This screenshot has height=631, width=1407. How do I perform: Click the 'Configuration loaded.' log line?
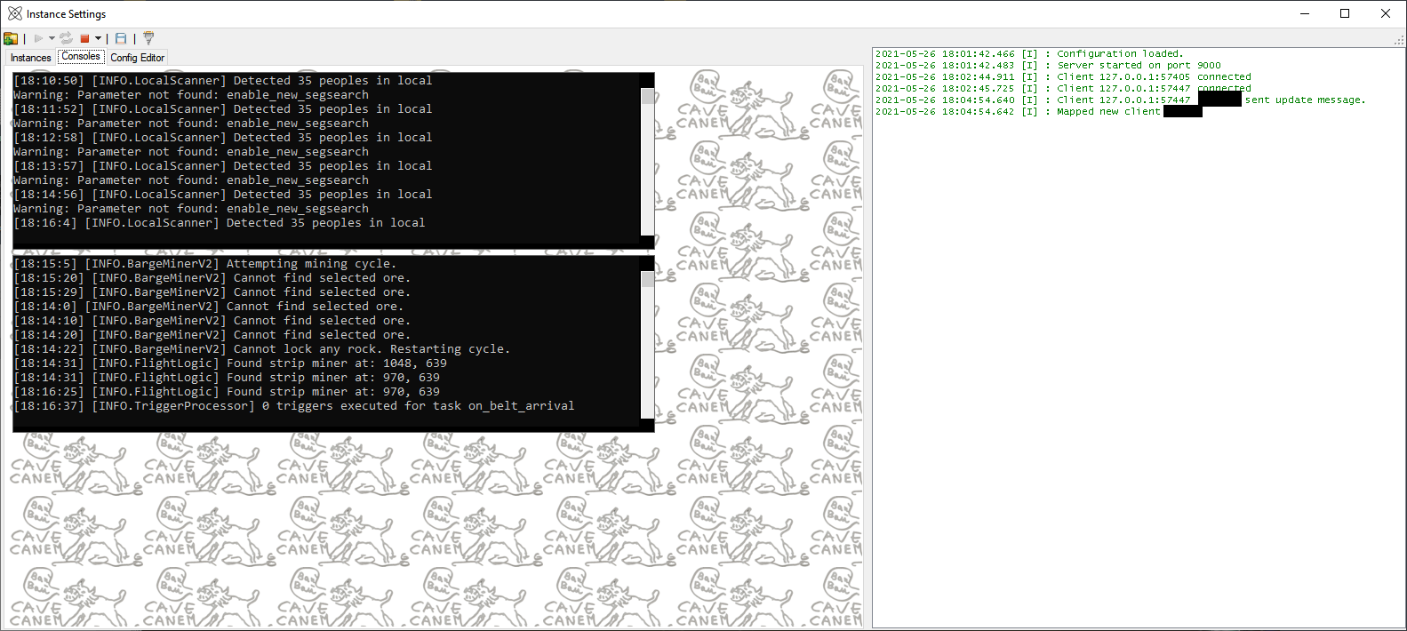click(1029, 53)
